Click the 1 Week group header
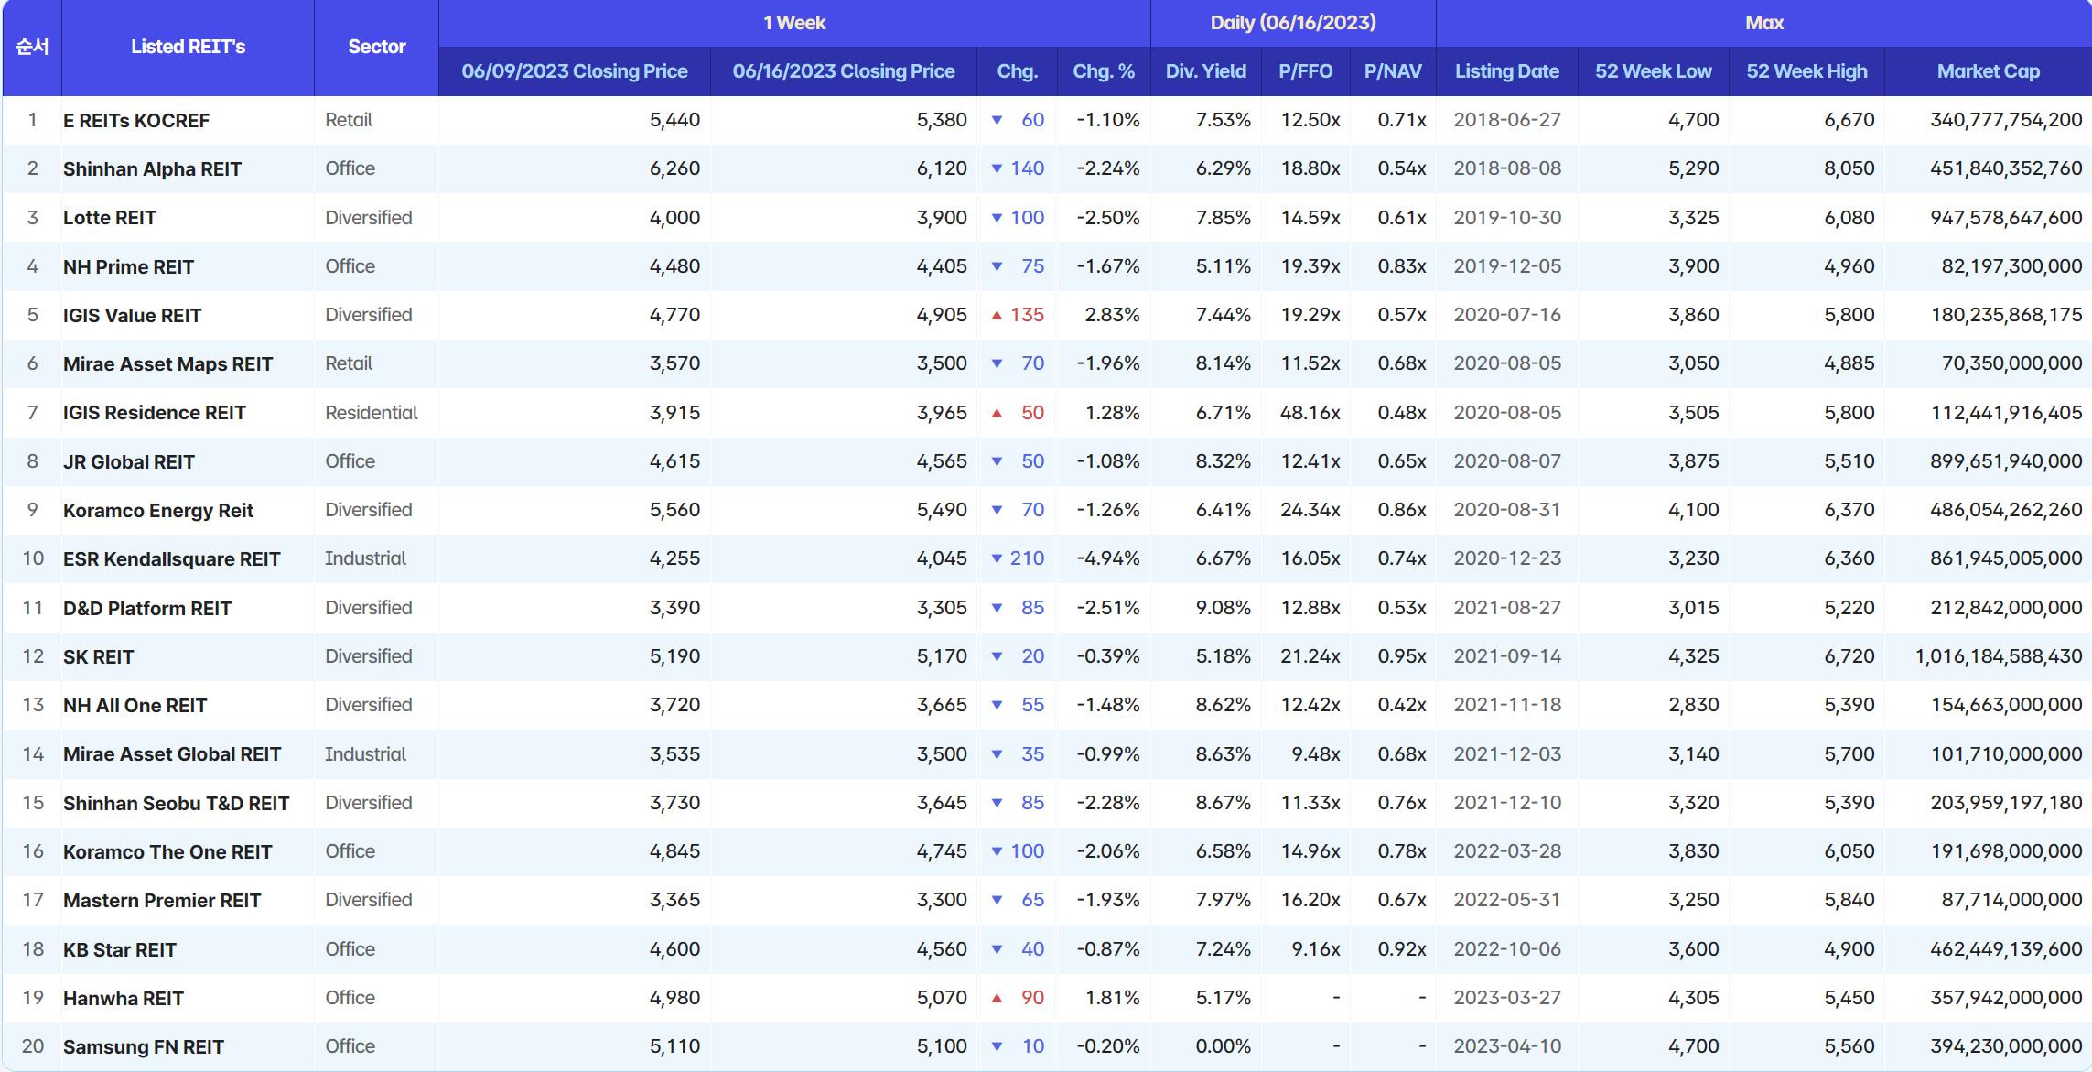The image size is (2092, 1072). pyautogui.click(x=794, y=23)
